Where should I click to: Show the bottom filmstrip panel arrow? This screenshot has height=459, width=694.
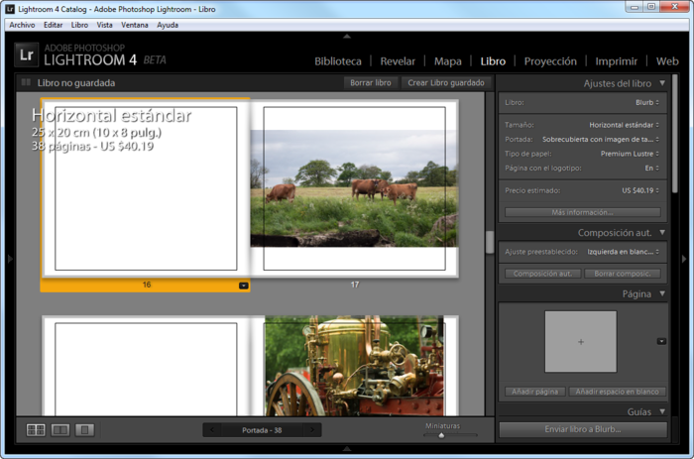[347, 449]
